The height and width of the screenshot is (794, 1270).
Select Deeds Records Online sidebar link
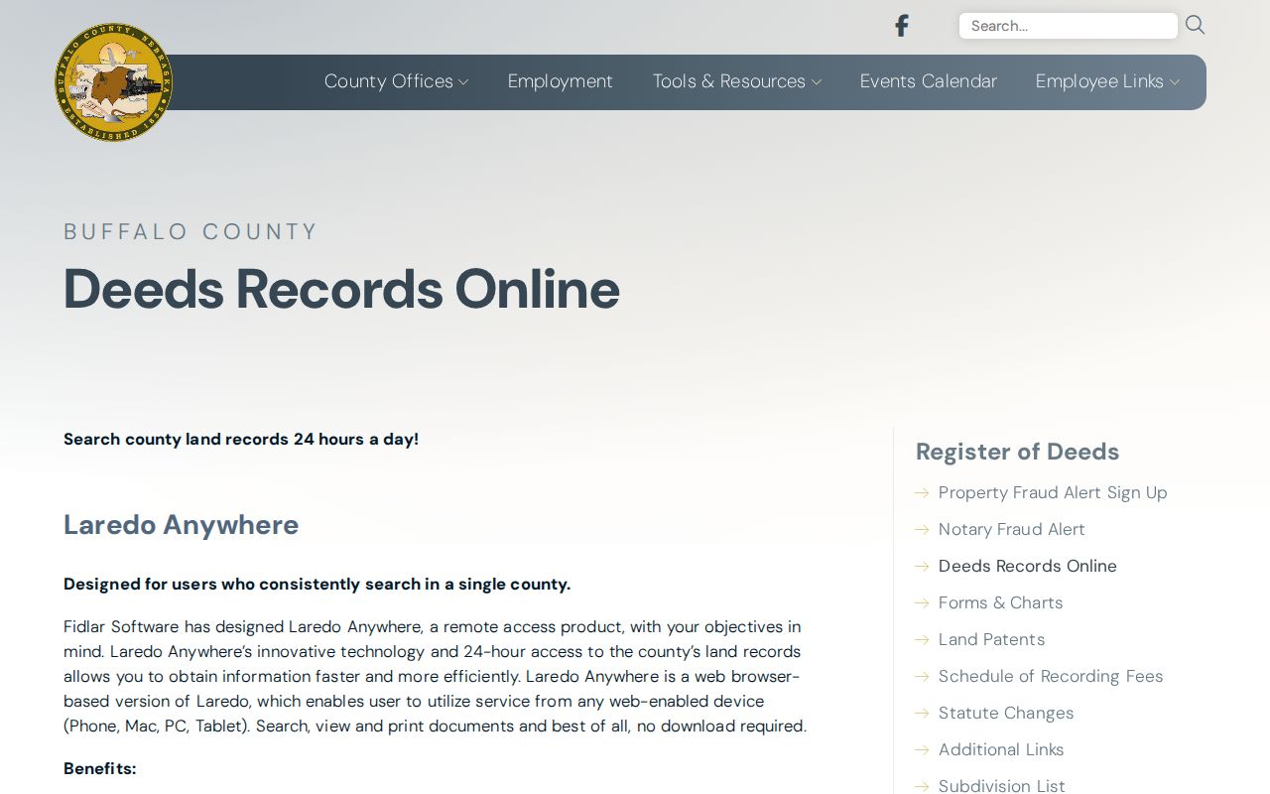tap(1028, 566)
